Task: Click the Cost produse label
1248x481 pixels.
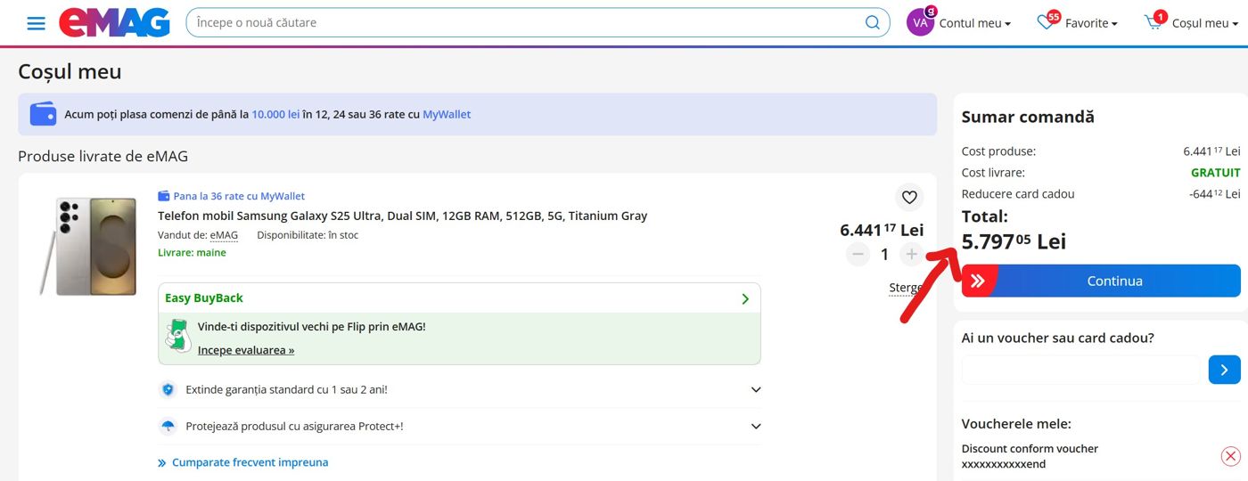Action: pyautogui.click(x=998, y=151)
